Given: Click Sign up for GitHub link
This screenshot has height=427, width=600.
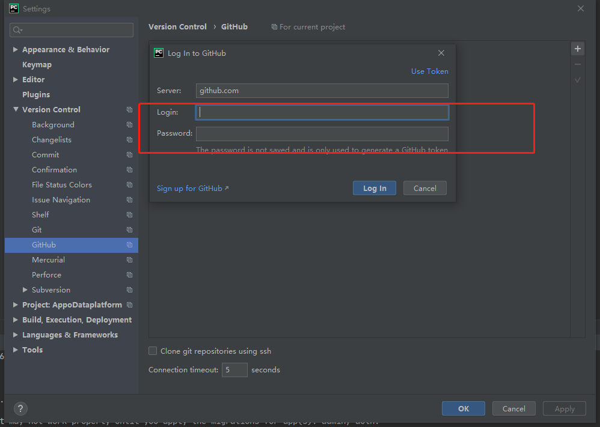Looking at the screenshot, I should pos(192,189).
